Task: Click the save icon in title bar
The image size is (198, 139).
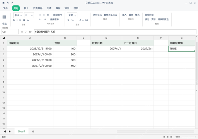Action: (3, 3)
